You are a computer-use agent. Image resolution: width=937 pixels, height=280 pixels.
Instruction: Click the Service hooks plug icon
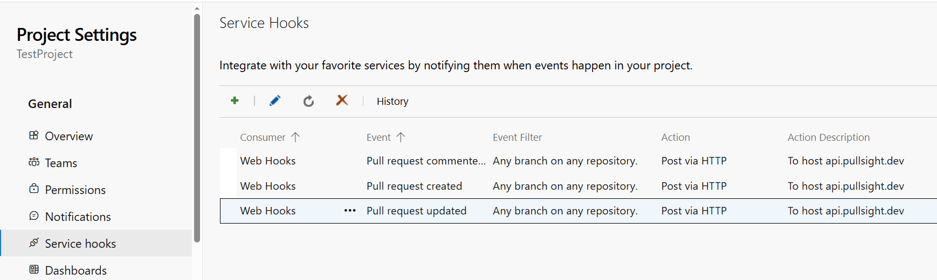click(34, 242)
